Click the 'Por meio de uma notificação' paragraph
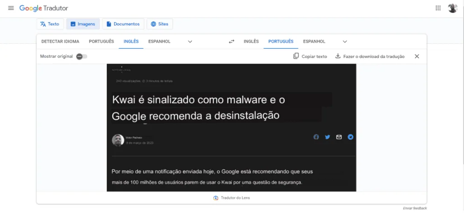Image resolution: width=464 pixels, height=217 pixels. click(x=212, y=177)
